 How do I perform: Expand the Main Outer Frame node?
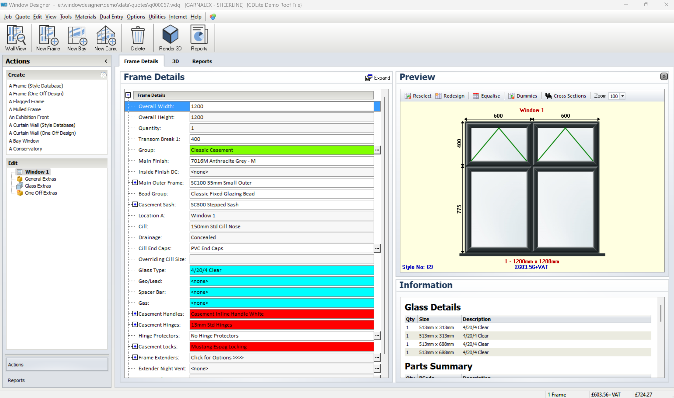(135, 182)
